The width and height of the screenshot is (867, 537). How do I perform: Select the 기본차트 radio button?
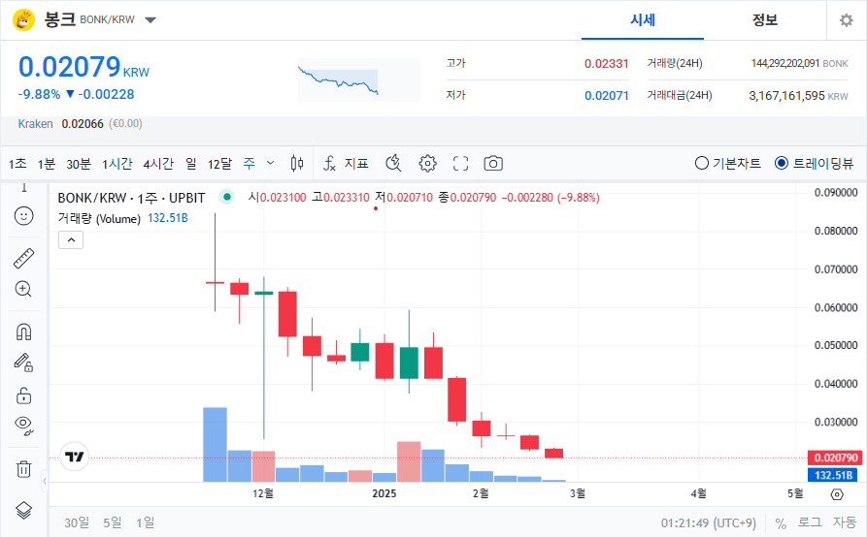click(702, 164)
